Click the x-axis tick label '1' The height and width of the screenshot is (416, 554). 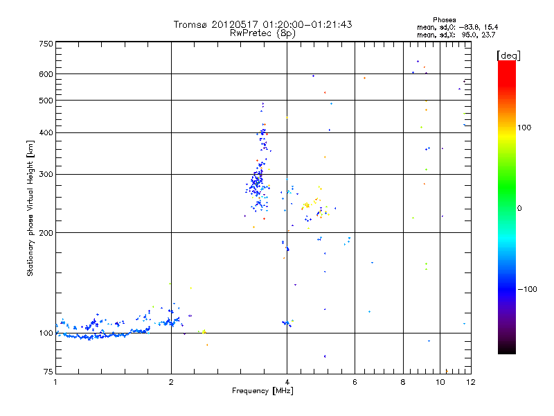pyautogui.click(x=55, y=382)
